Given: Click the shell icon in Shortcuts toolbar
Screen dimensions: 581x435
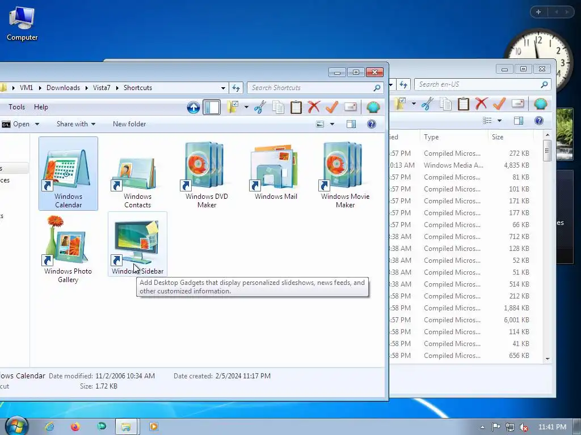Looking at the screenshot, I should pos(373,107).
